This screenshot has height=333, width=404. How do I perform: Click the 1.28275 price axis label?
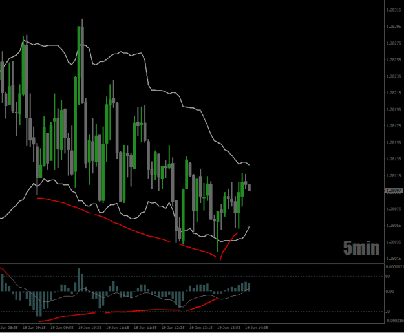394,43
